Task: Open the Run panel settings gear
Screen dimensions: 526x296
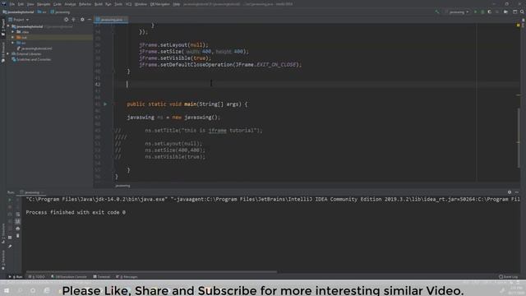Action: (x=510, y=192)
